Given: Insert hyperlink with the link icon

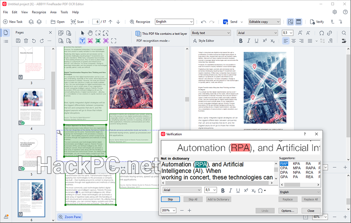Looking at the screenshot, I should [x=329, y=33].
